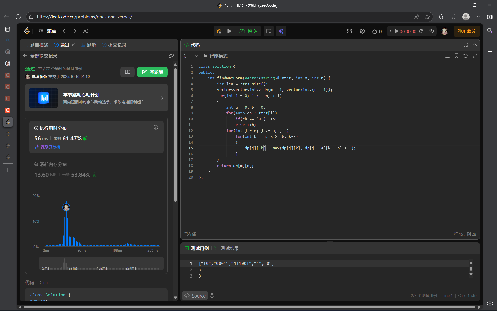Shuffle to a random problem
This screenshot has width=497, height=311.
pos(85,31)
